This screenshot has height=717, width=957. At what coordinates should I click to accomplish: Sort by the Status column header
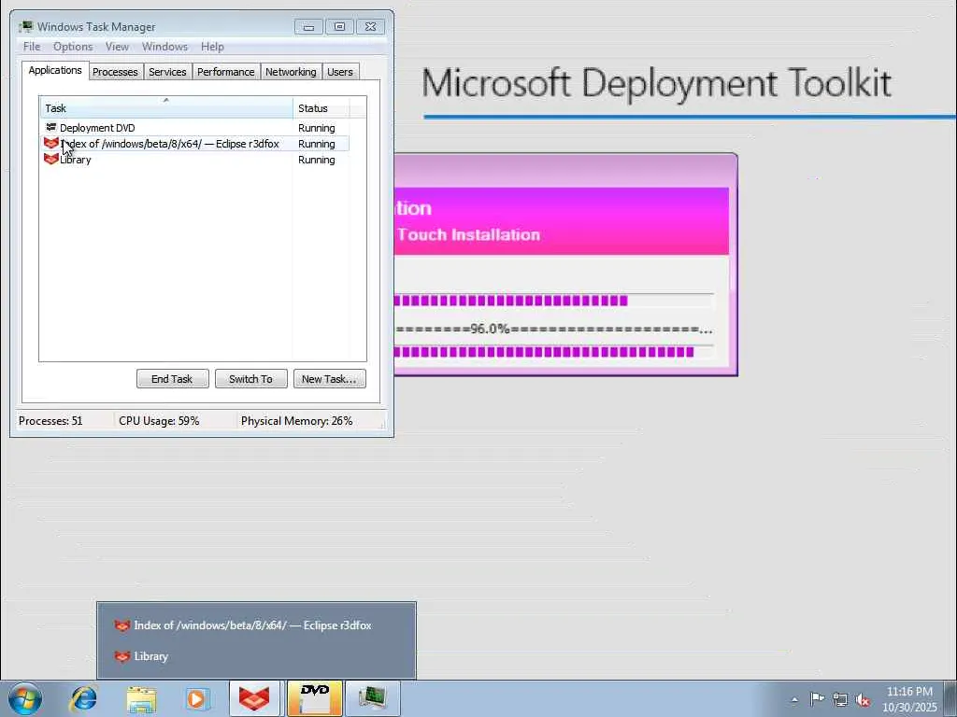[321, 108]
